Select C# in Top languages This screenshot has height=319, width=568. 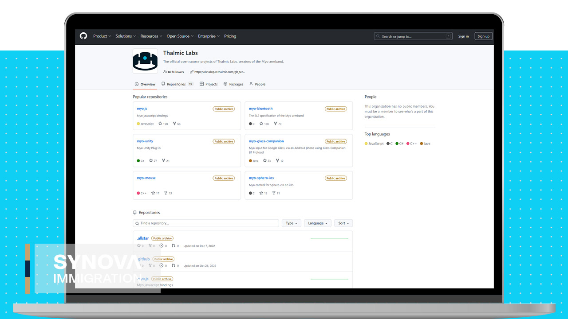(x=400, y=144)
